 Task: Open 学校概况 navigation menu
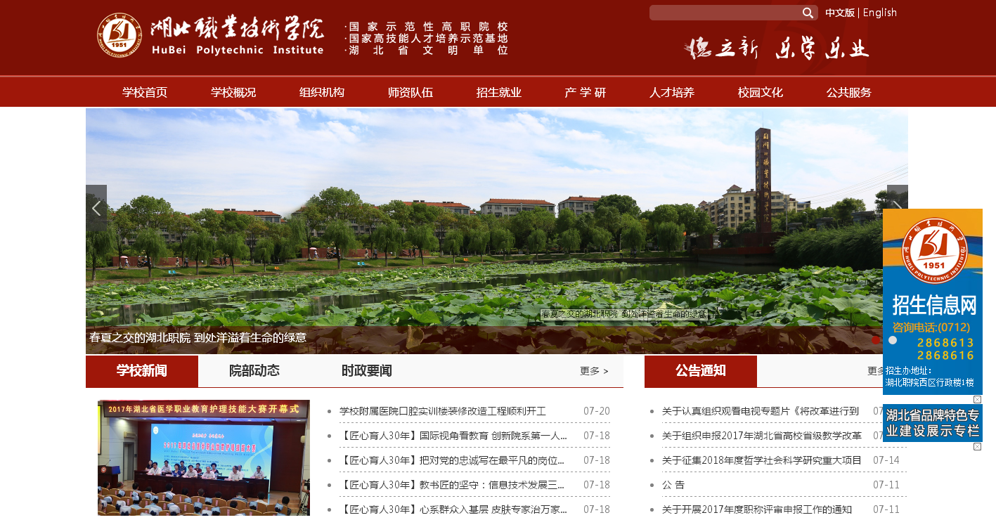(x=233, y=92)
